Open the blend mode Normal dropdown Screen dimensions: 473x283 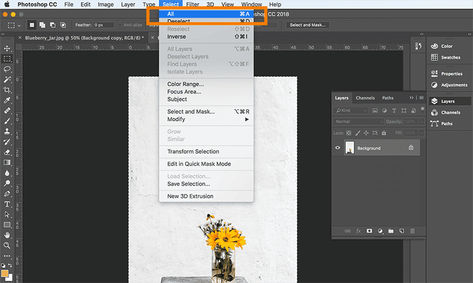[359, 122]
